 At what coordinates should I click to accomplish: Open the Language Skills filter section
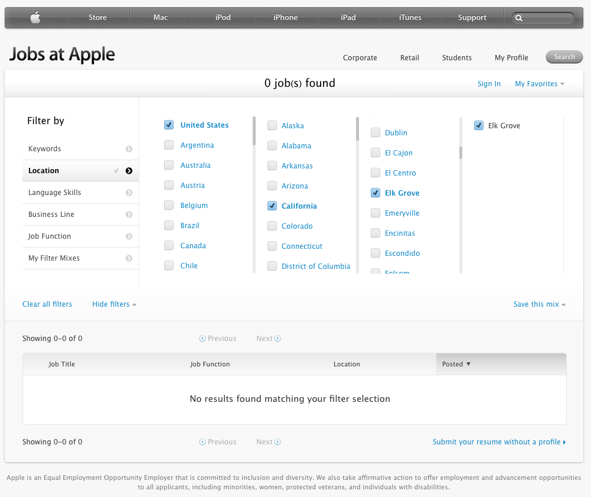point(80,193)
